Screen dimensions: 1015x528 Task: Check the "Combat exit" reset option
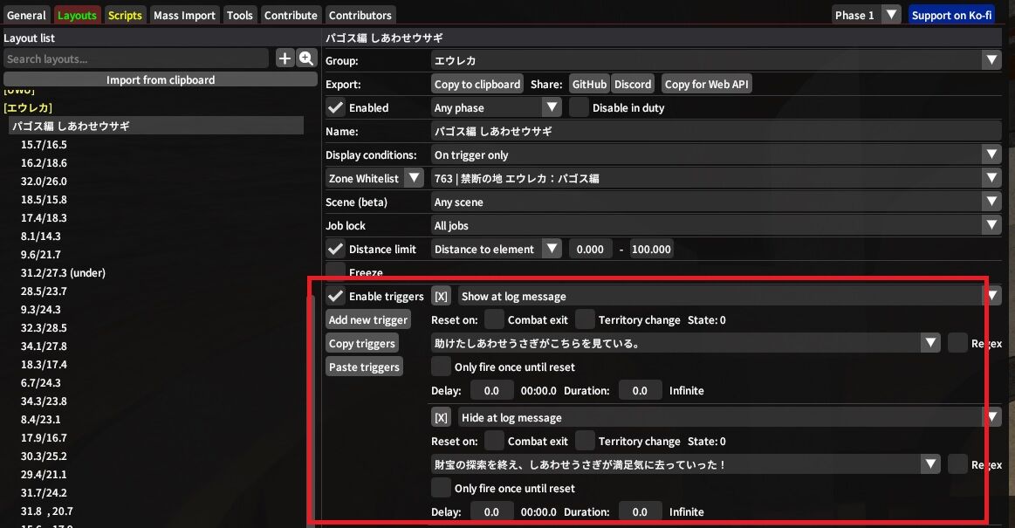coord(494,319)
